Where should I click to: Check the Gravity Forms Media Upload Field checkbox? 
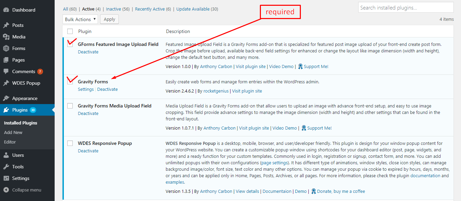70,106
